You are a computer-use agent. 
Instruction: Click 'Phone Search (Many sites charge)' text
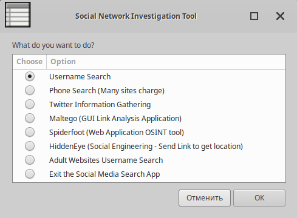pos(107,91)
